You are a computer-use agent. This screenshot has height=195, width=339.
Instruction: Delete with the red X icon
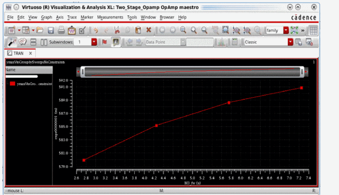149,30
